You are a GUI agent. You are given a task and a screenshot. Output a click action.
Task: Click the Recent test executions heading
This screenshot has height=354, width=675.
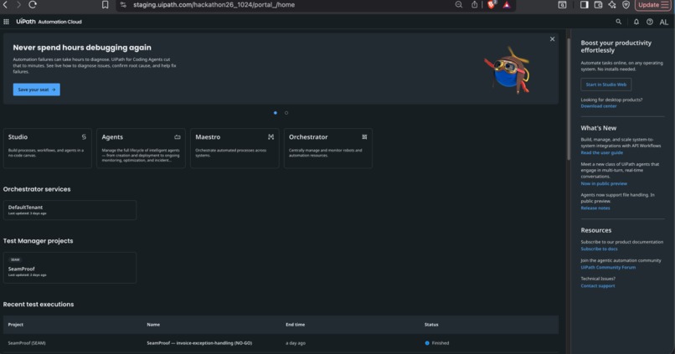pos(39,305)
